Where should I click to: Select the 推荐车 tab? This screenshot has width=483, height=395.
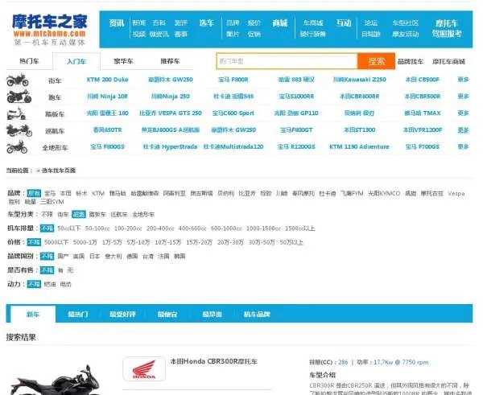(x=170, y=61)
